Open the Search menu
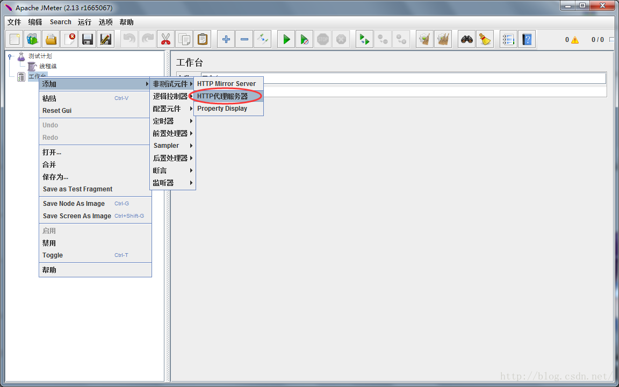The image size is (619, 387). [60, 22]
